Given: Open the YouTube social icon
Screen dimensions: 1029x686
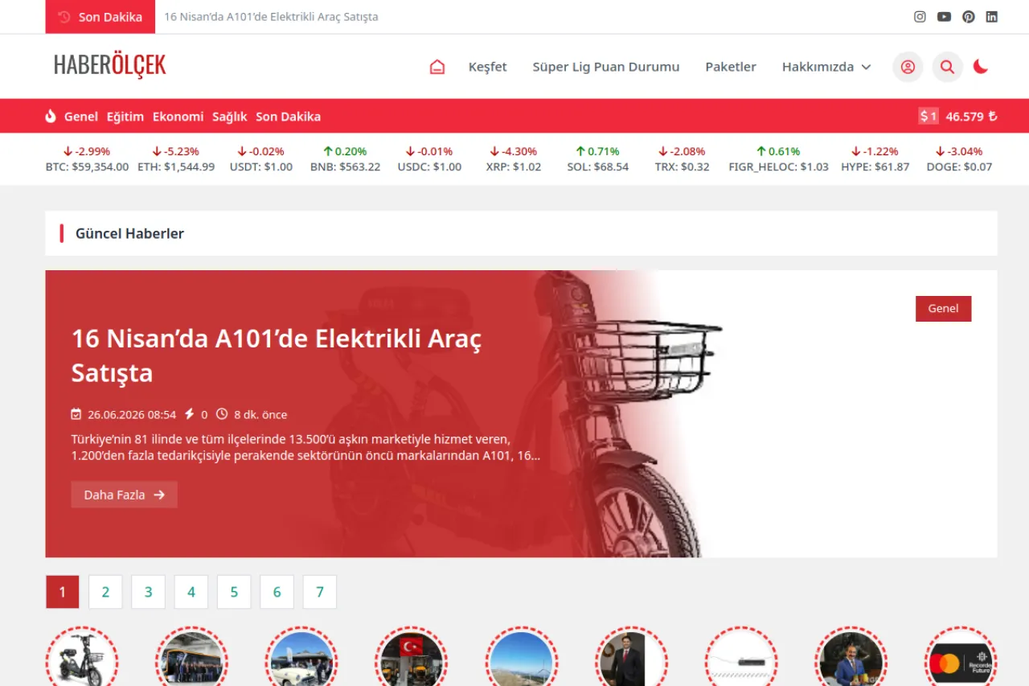Looking at the screenshot, I should [944, 17].
